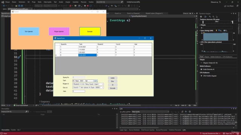Viewport: 241px width, 135px height.
Task: Click the Visual Studio logo icon
Action: [3, 2]
